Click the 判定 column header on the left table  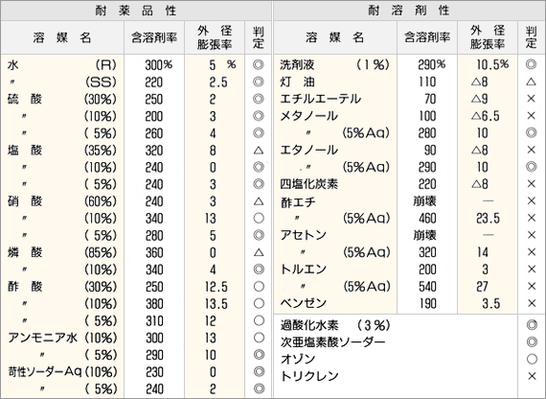coord(258,37)
